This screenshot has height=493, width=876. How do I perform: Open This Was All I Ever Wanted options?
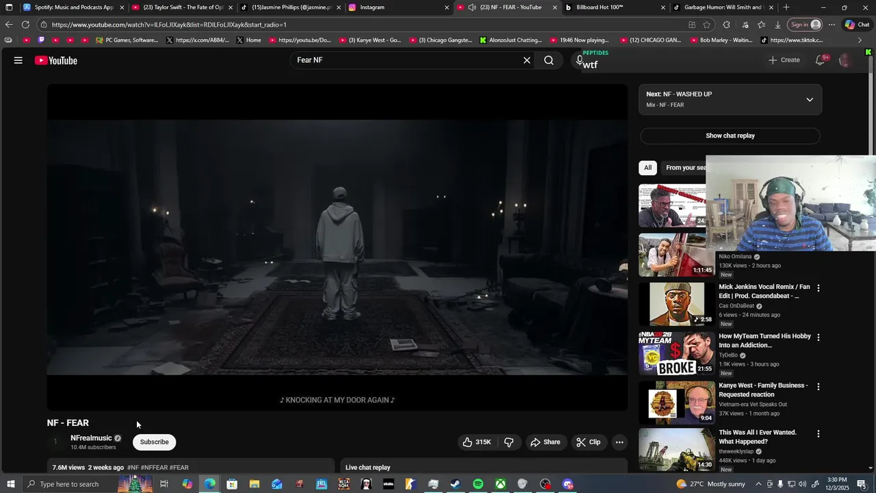[x=818, y=434]
